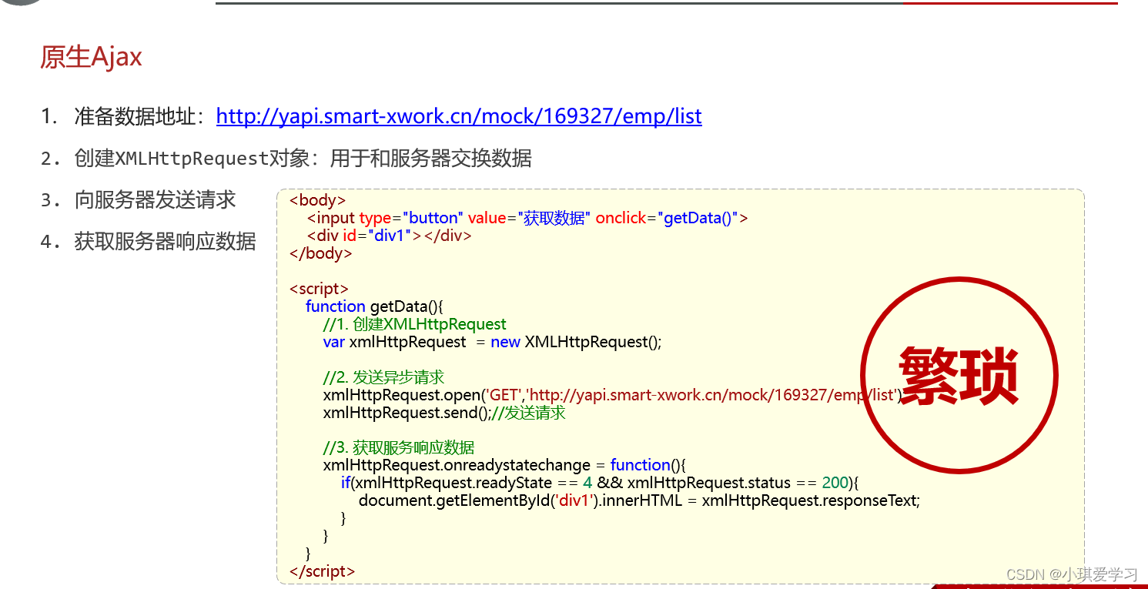Click the opening <body> tag line
Image resolution: width=1148 pixels, height=589 pixels.
click(x=317, y=200)
